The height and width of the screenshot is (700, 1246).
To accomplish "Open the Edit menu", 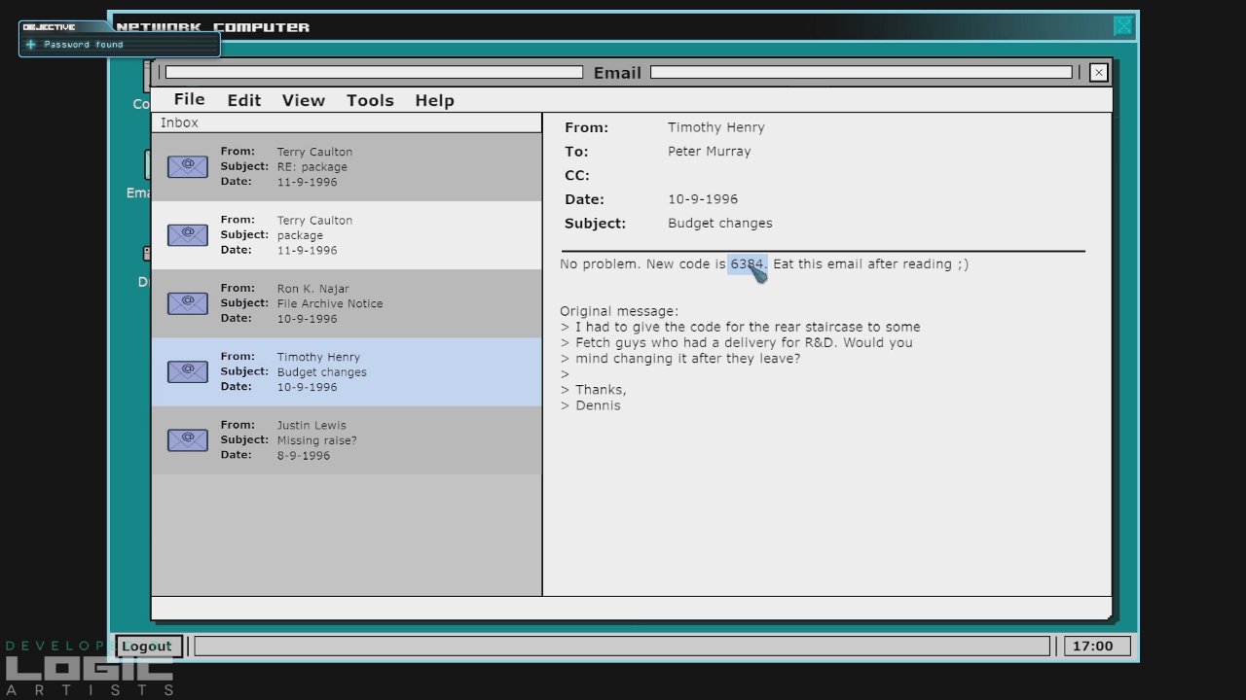I will click(243, 101).
